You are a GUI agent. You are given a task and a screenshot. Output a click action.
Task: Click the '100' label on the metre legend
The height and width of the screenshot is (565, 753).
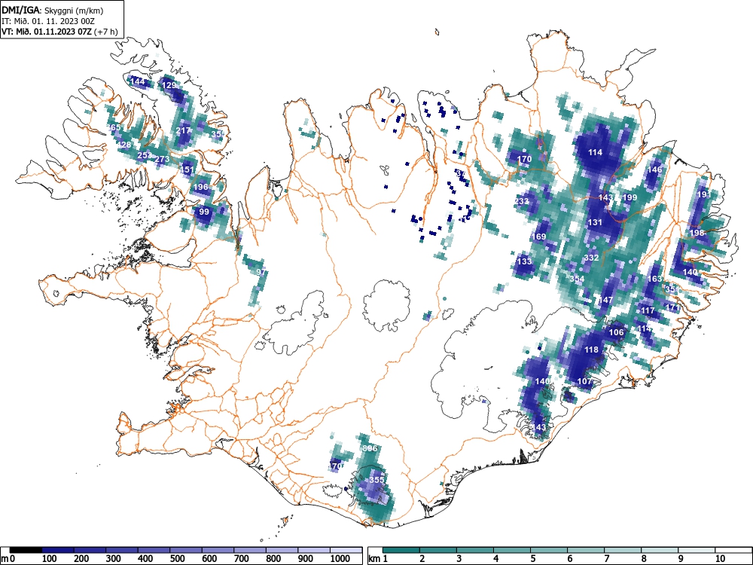[x=50, y=559]
